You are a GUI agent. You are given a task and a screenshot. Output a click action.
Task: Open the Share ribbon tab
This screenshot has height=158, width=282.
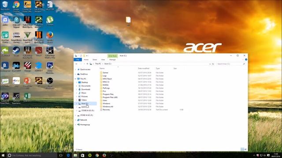click(95, 60)
